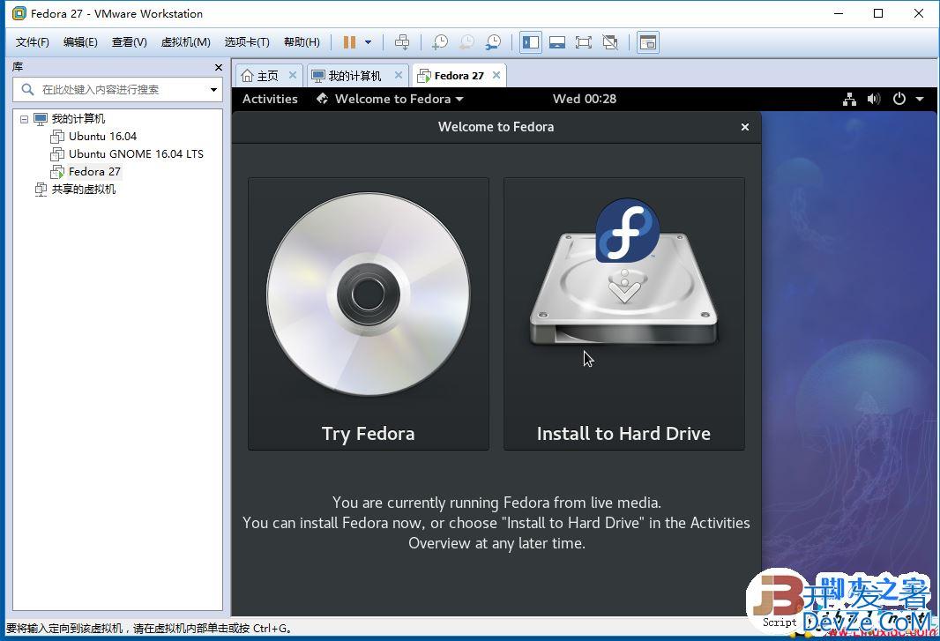Open the 文件(F) menu
This screenshot has width=940, height=641.
point(33,42)
